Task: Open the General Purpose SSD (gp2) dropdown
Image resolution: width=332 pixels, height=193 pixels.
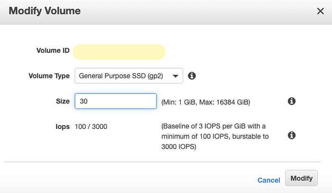Action: coord(129,76)
